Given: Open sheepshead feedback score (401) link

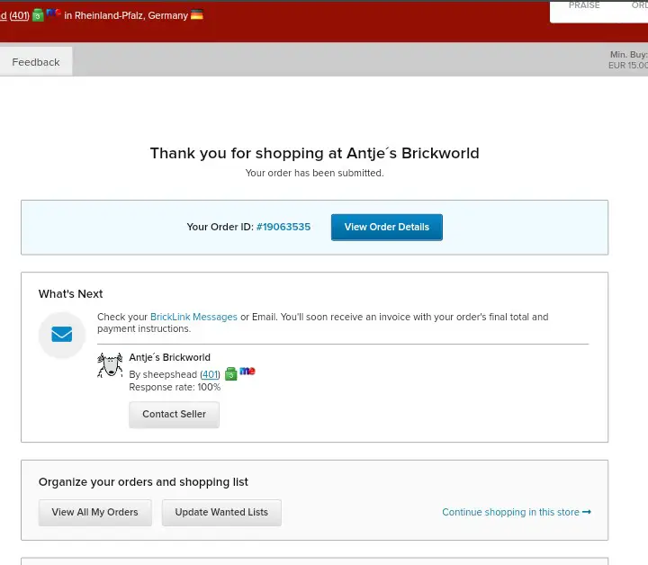Looking at the screenshot, I should (x=210, y=374).
